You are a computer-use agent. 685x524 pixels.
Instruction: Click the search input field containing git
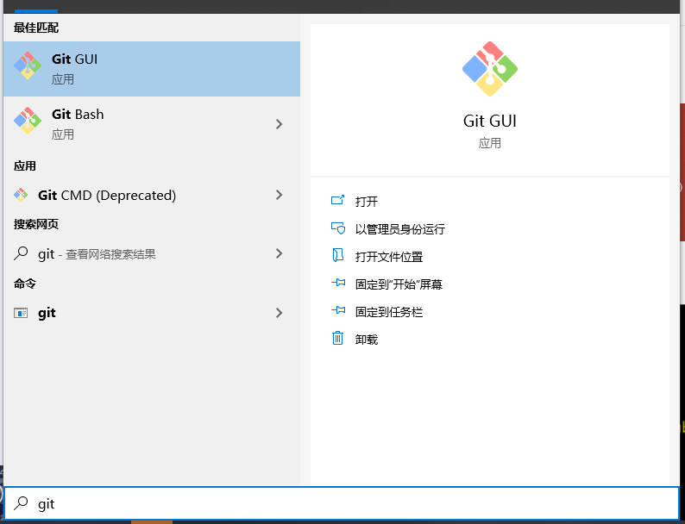(341, 503)
